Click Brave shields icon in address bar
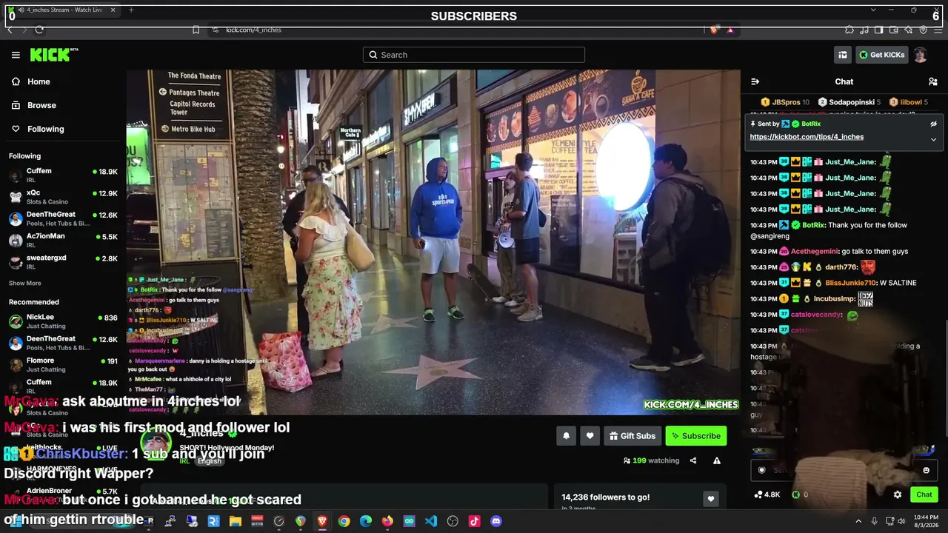This screenshot has width=948, height=533. click(x=714, y=30)
